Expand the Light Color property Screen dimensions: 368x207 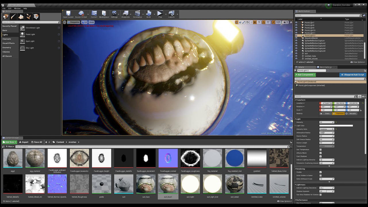point(296,126)
